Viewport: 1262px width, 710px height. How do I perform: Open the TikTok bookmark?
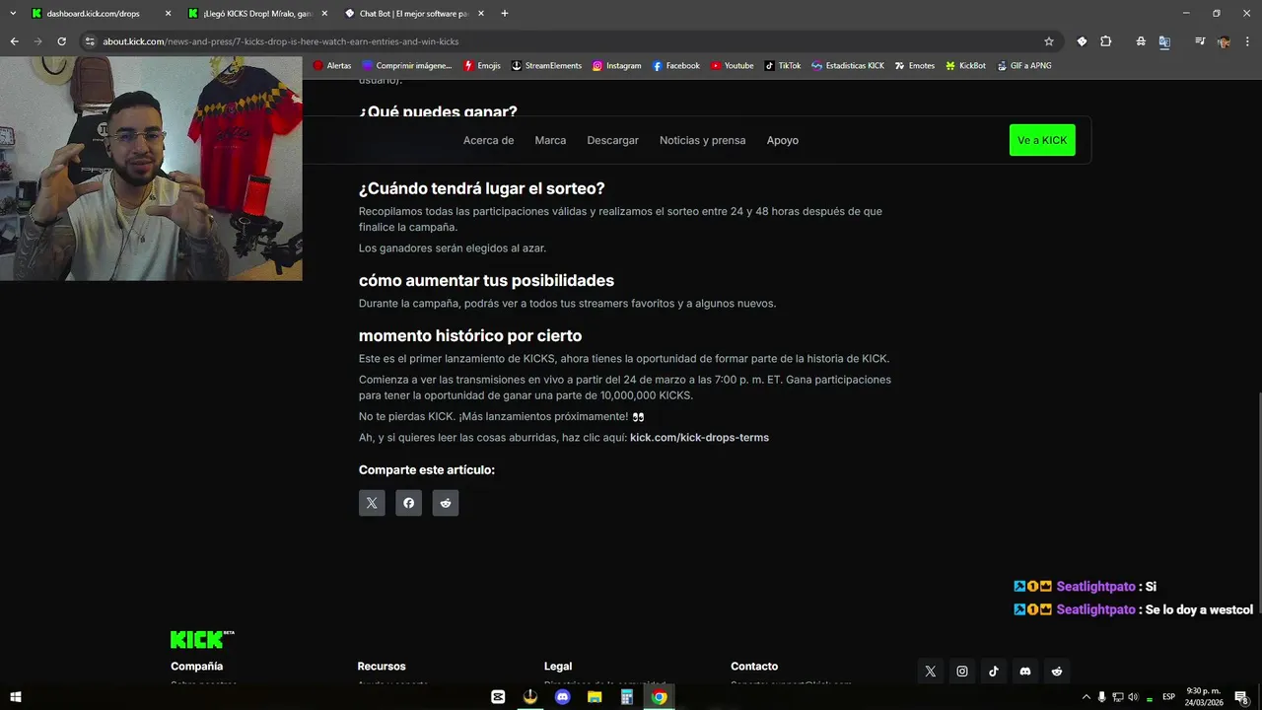pos(782,65)
